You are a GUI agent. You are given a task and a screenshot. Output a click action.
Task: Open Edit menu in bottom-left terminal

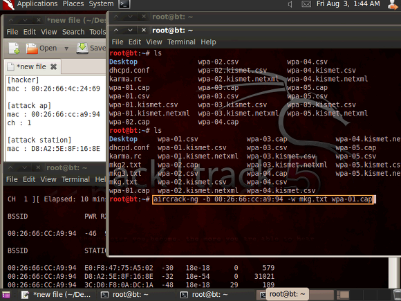pyautogui.click(x=29, y=179)
